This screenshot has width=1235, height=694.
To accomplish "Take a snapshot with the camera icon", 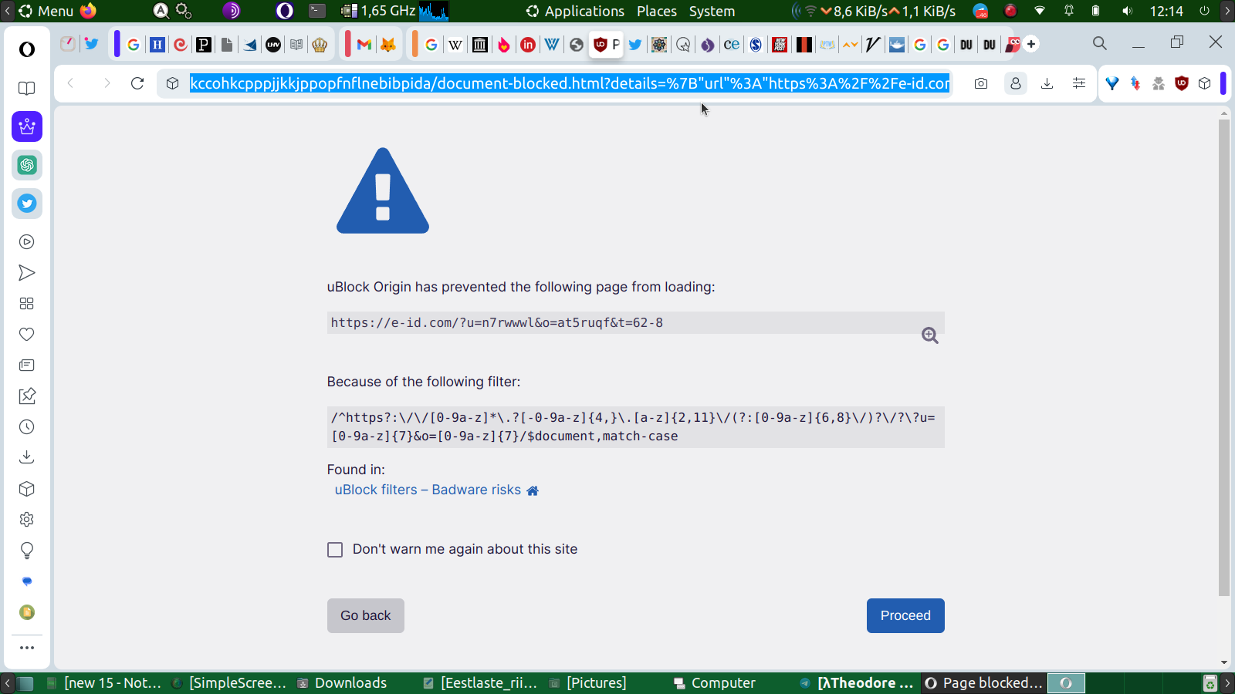I will coord(981,83).
